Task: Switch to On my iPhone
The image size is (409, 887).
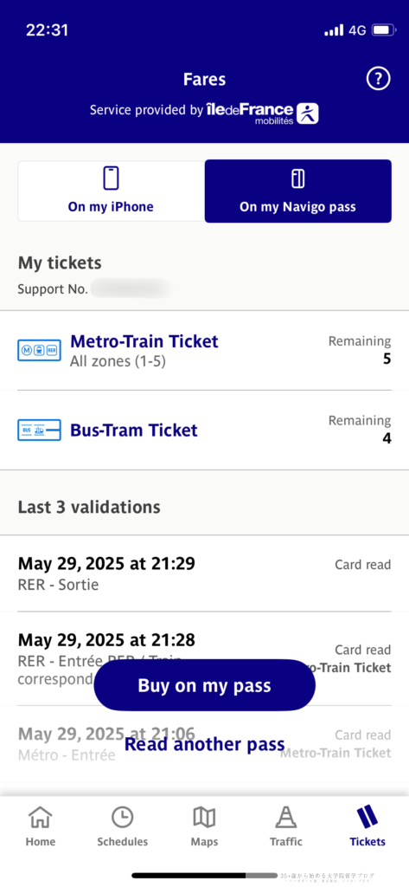Action: point(112,191)
